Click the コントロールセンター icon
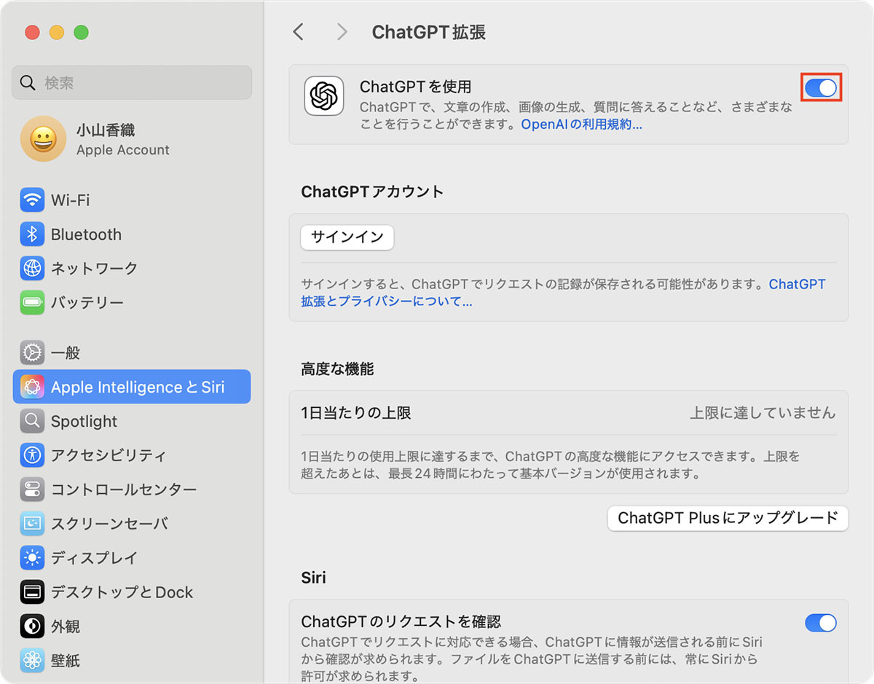 pyautogui.click(x=32, y=490)
